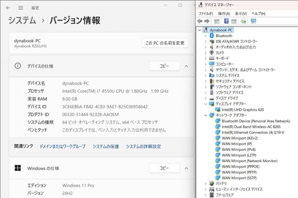This screenshot has height=198, width=298.
Task: Click the show/hide console tree toolbar icon
Action: pyautogui.click(x=217, y=21)
